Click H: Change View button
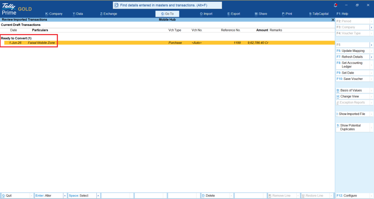This screenshot has width=374, height=199. pos(353,96)
